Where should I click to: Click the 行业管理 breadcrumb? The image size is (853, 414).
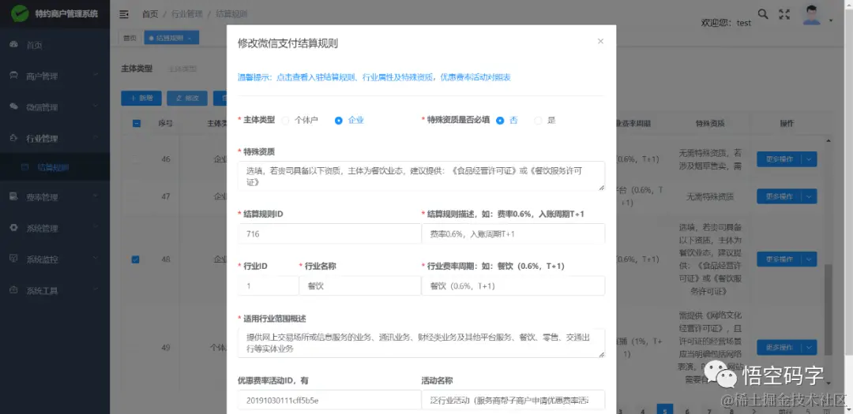(187, 14)
